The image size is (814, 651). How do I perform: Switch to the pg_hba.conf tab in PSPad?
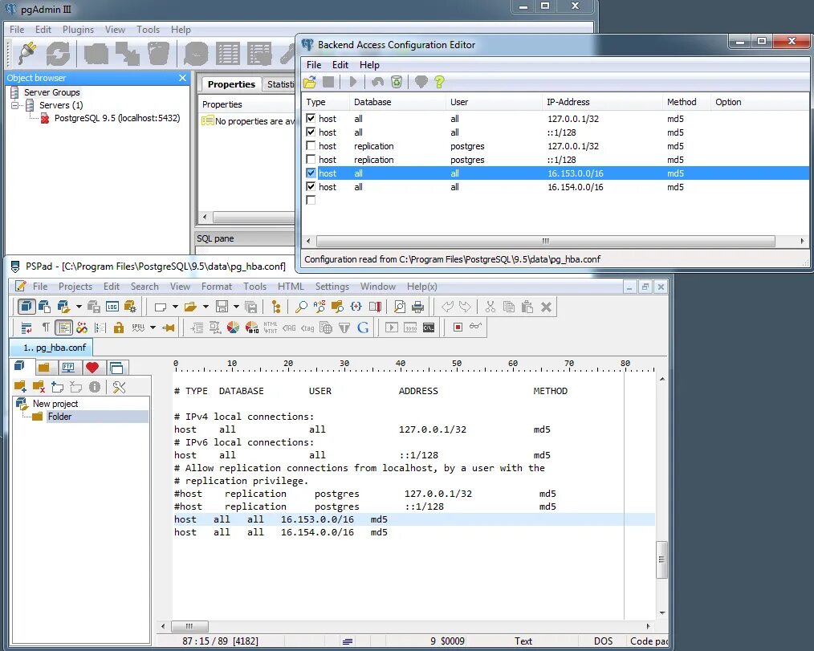52,348
